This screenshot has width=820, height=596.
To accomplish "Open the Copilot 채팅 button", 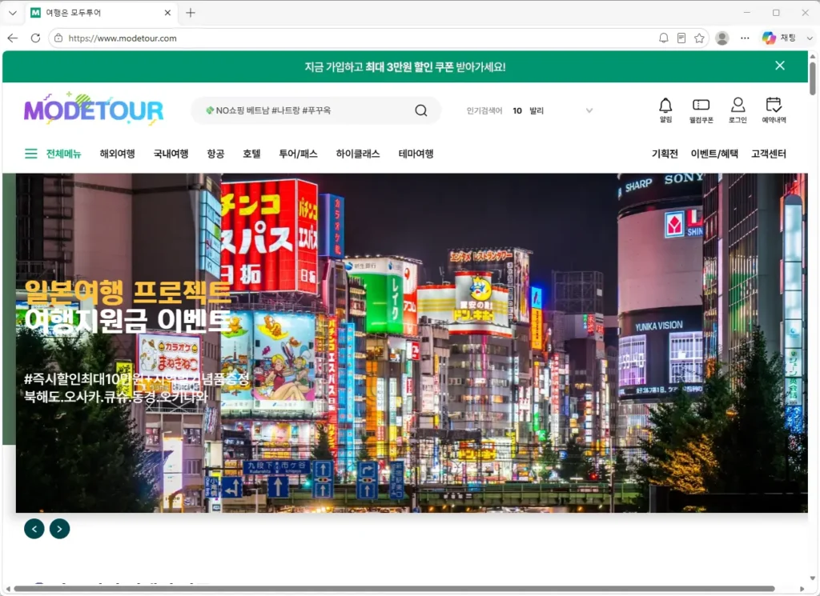I will pos(779,38).
